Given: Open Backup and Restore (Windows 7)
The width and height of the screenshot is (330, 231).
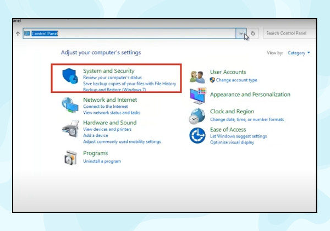Looking at the screenshot, I should (x=114, y=90).
